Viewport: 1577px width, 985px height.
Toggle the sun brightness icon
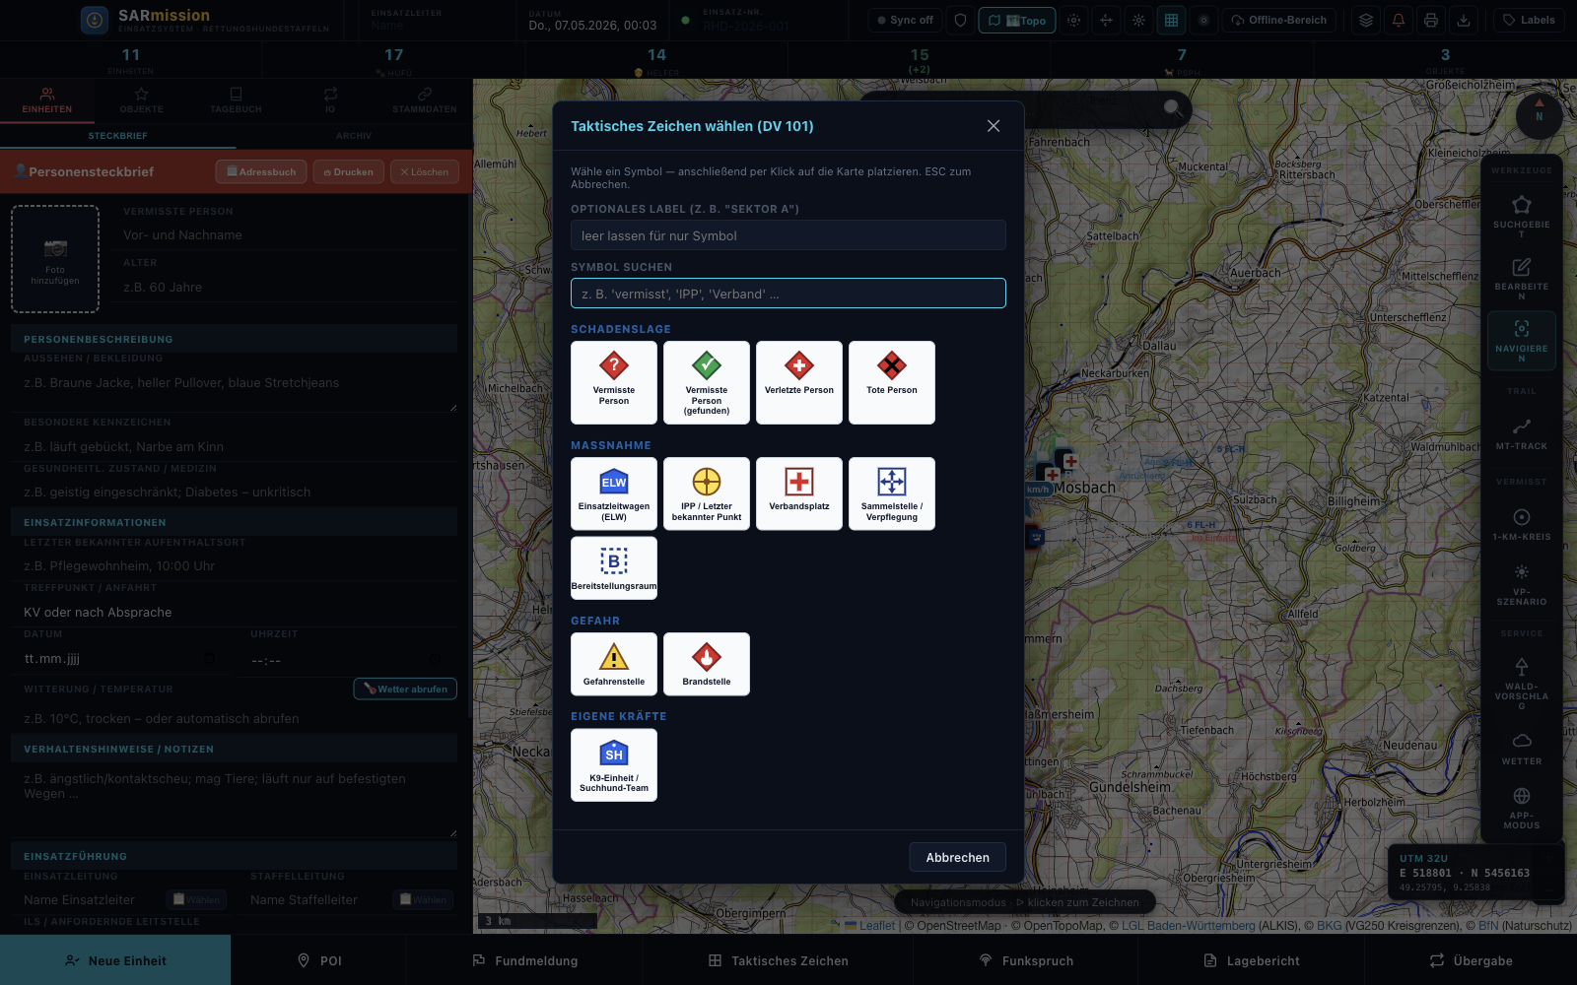click(x=1138, y=20)
